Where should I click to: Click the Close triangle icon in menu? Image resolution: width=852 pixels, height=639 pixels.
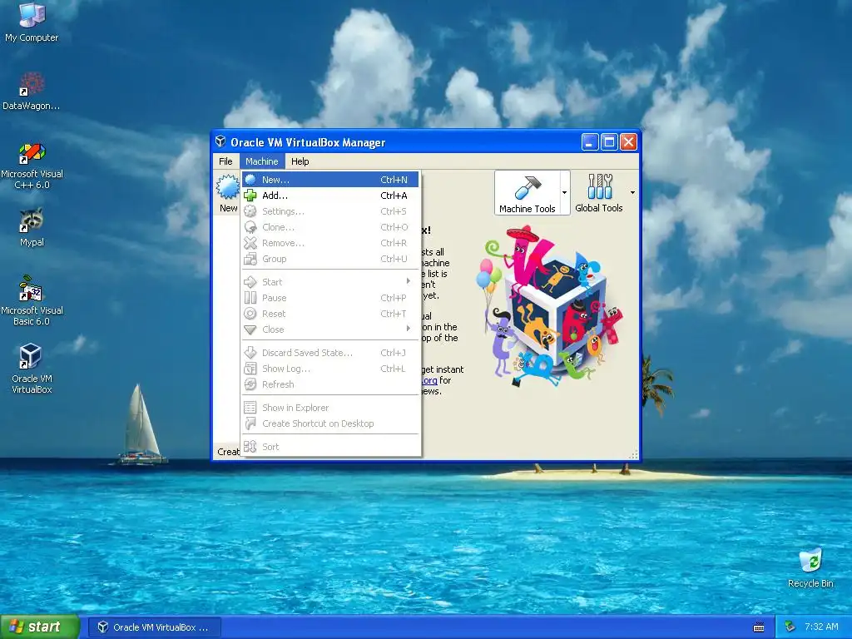(x=250, y=329)
